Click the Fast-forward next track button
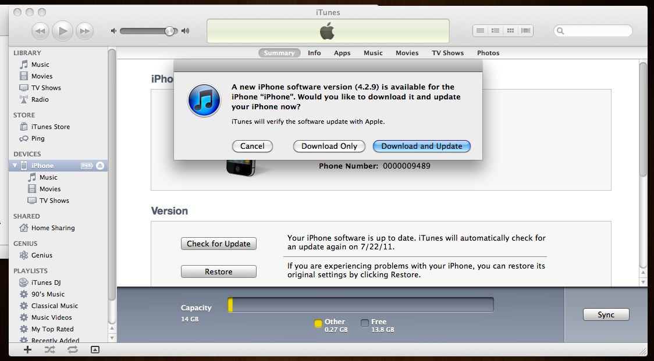This screenshot has width=654, height=361. (x=85, y=31)
